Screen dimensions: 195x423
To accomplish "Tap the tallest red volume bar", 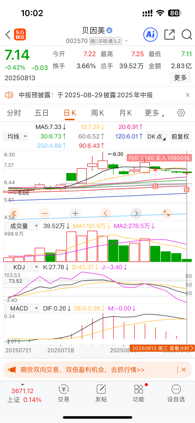I will pyautogui.click(x=92, y=246).
